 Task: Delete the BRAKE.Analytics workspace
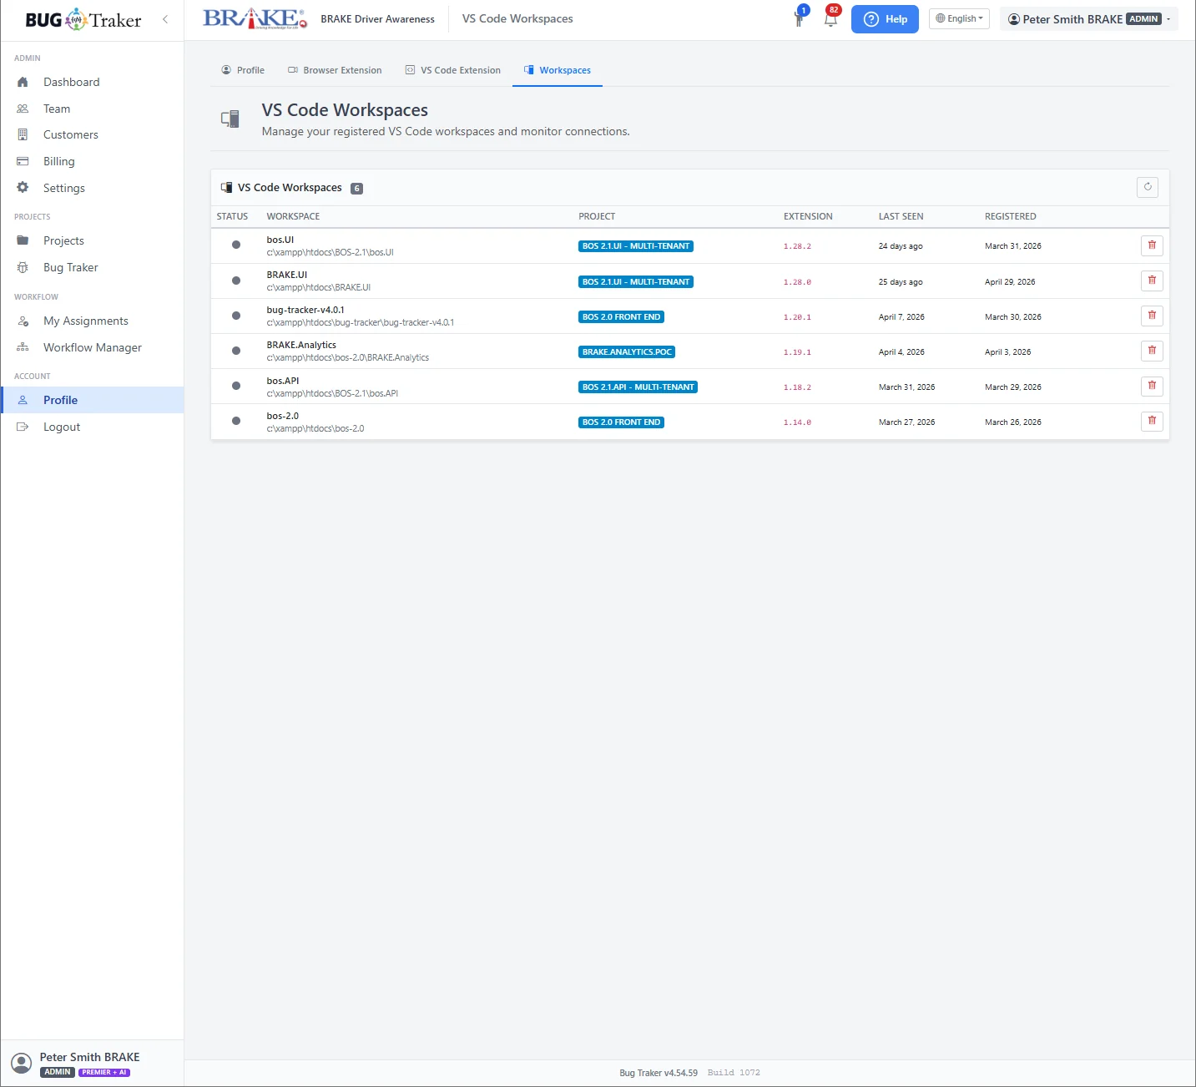pyautogui.click(x=1152, y=351)
